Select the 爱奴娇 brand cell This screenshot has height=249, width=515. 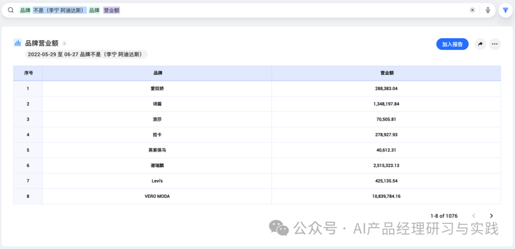click(x=157, y=89)
